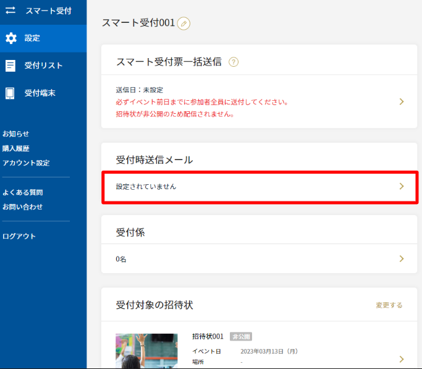Click the red warning 招待状が非公開のため配信されません。
This screenshot has height=369, width=422.
click(x=175, y=114)
